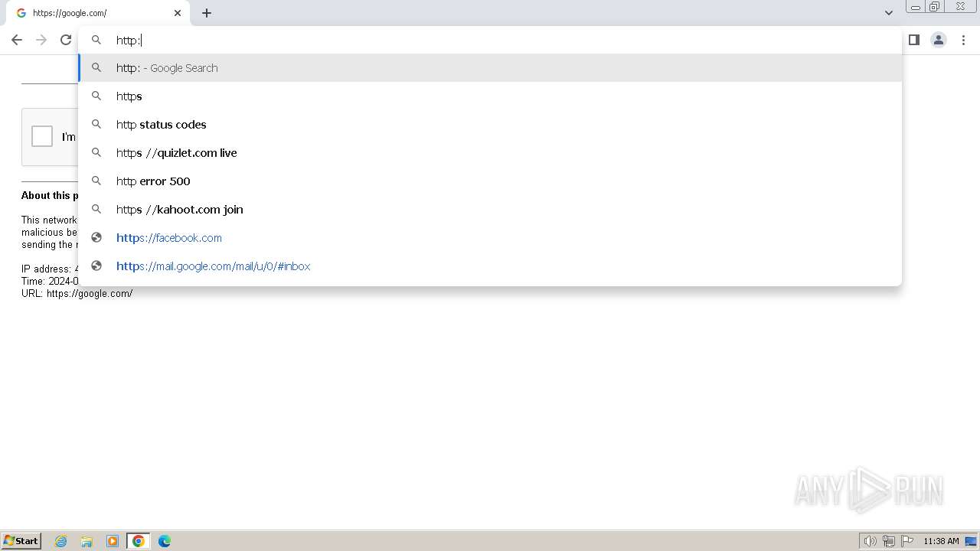The width and height of the screenshot is (980, 551).
Task: Choose 'http status codes' suggestion
Action: pyautogui.click(x=490, y=125)
